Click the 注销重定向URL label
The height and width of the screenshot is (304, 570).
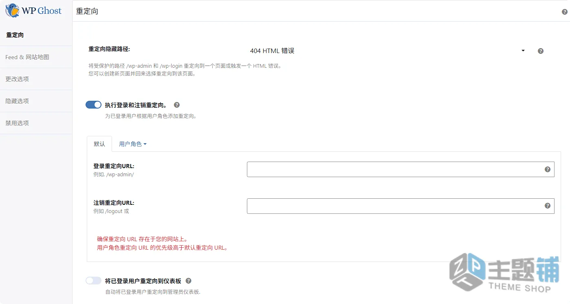point(114,203)
